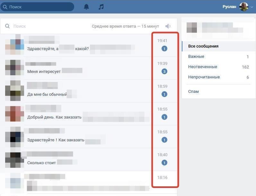
Task: Open the music note icon in header
Action: coord(101,7)
